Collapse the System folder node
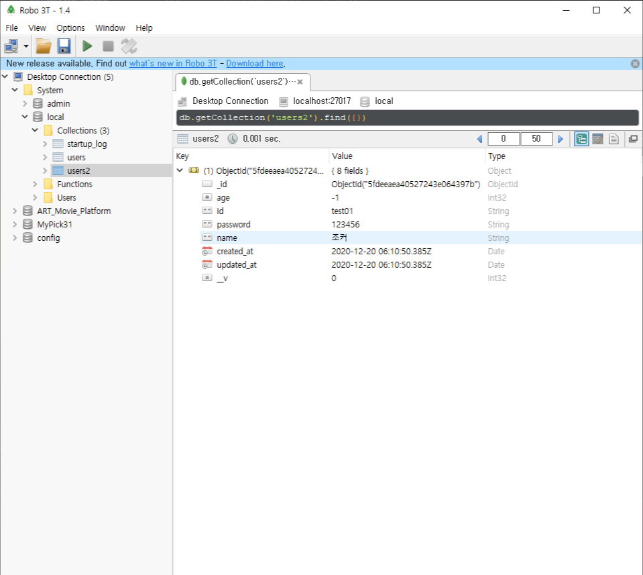The height and width of the screenshot is (575, 643). click(x=15, y=90)
